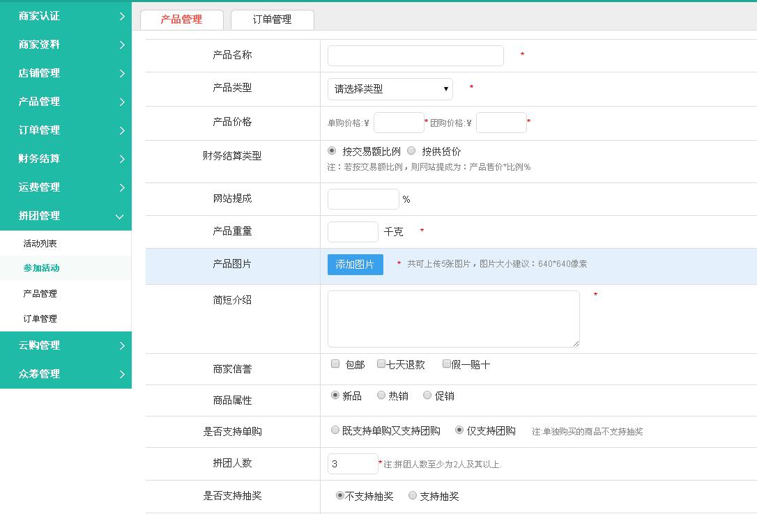Viewport: 757px width, 514px height.
Task: Check the 包邮 checkbox
Action: coord(335,364)
